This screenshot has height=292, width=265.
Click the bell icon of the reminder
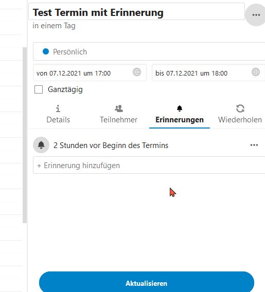41,145
